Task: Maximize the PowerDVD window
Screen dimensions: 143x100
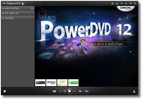Action: point(131,4)
